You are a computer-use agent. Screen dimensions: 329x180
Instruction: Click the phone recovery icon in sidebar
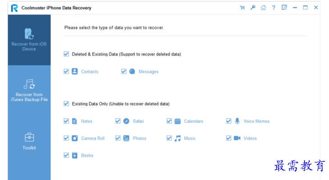(29, 34)
